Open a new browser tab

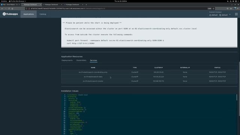click(x=86, y=4)
